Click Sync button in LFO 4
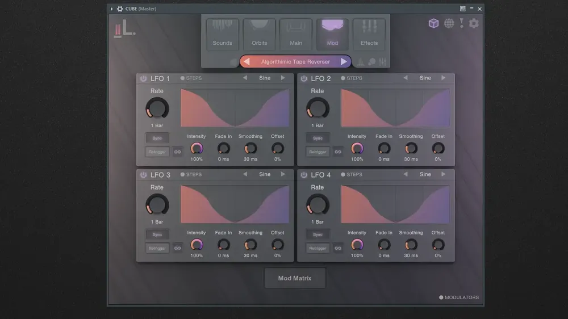Screen dimensions: 568x319 click(x=318, y=234)
